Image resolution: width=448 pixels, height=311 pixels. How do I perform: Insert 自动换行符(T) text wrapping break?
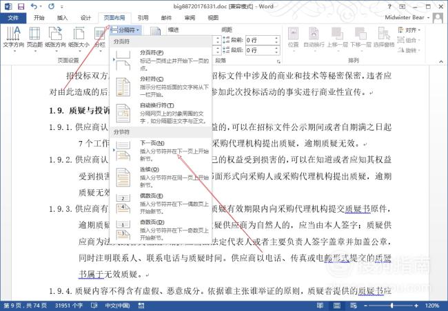click(161, 113)
